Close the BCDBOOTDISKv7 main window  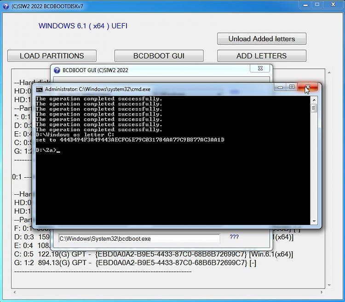(x=333, y=5)
